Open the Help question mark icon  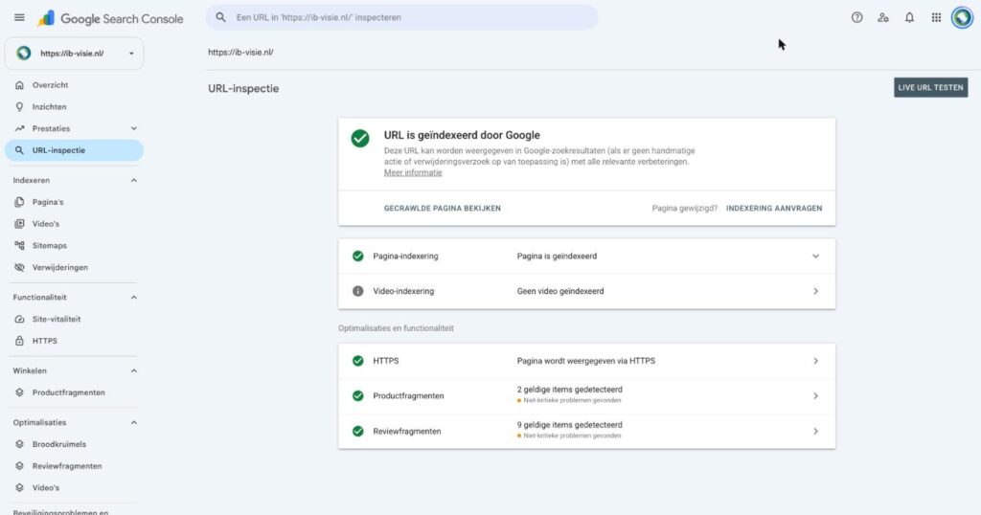857,17
